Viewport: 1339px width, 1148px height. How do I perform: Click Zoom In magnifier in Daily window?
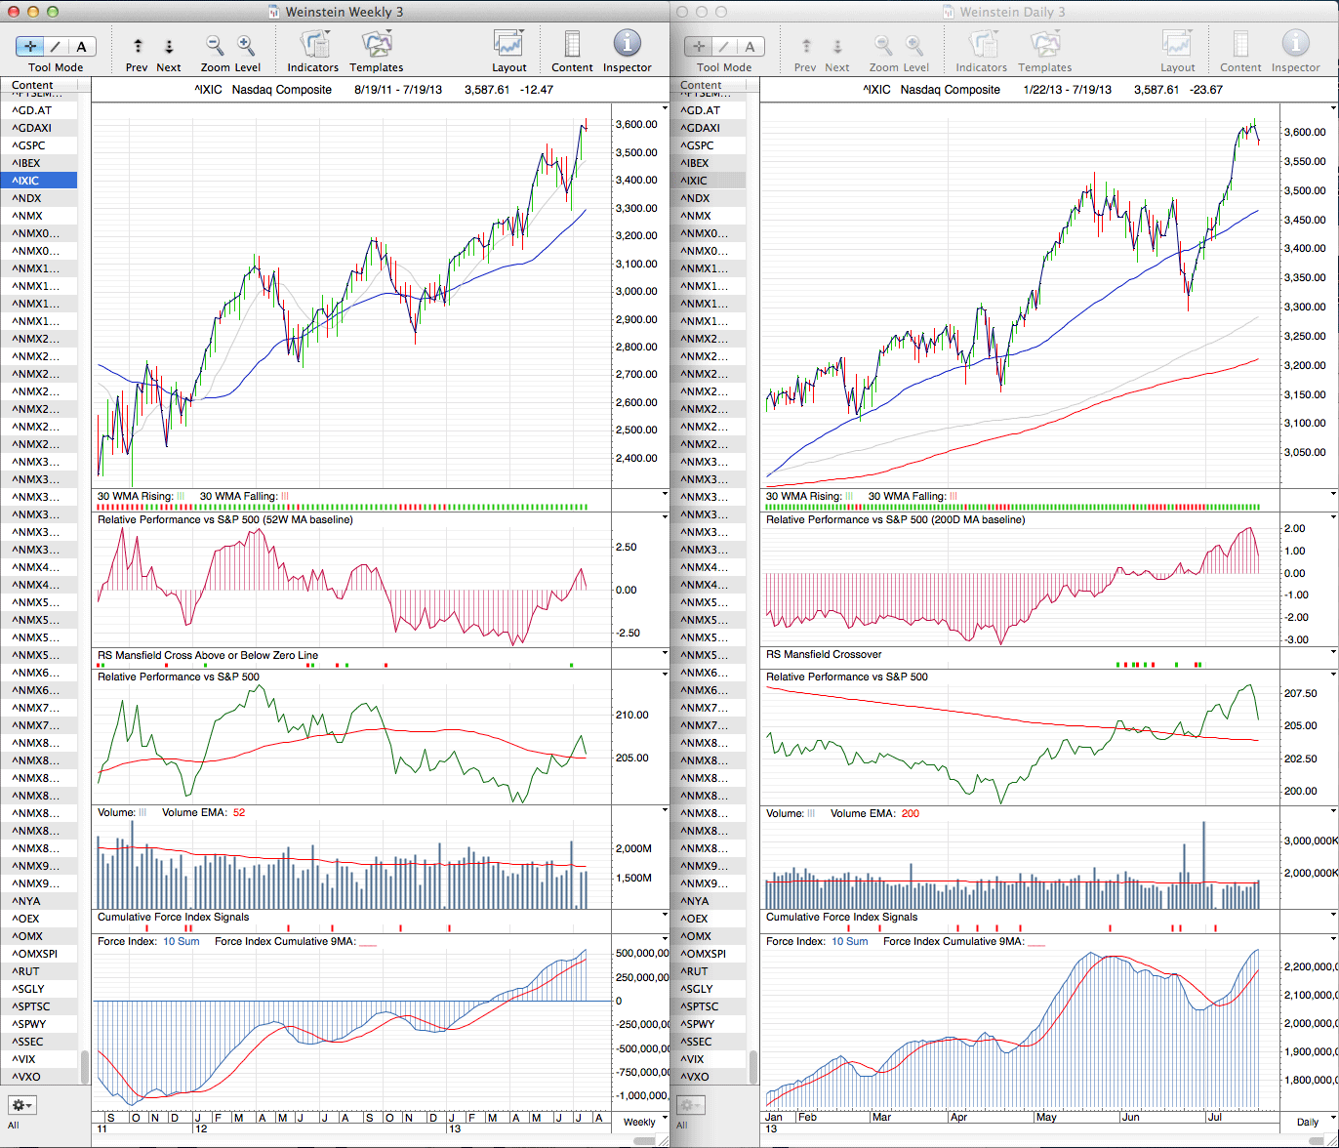tap(914, 46)
